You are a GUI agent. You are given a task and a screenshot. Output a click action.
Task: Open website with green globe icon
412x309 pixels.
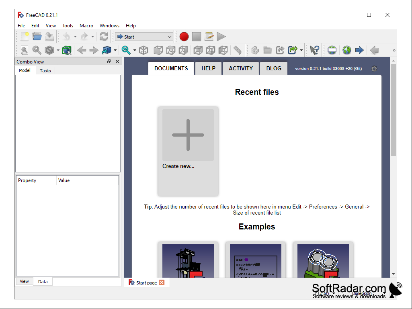pyautogui.click(x=347, y=50)
